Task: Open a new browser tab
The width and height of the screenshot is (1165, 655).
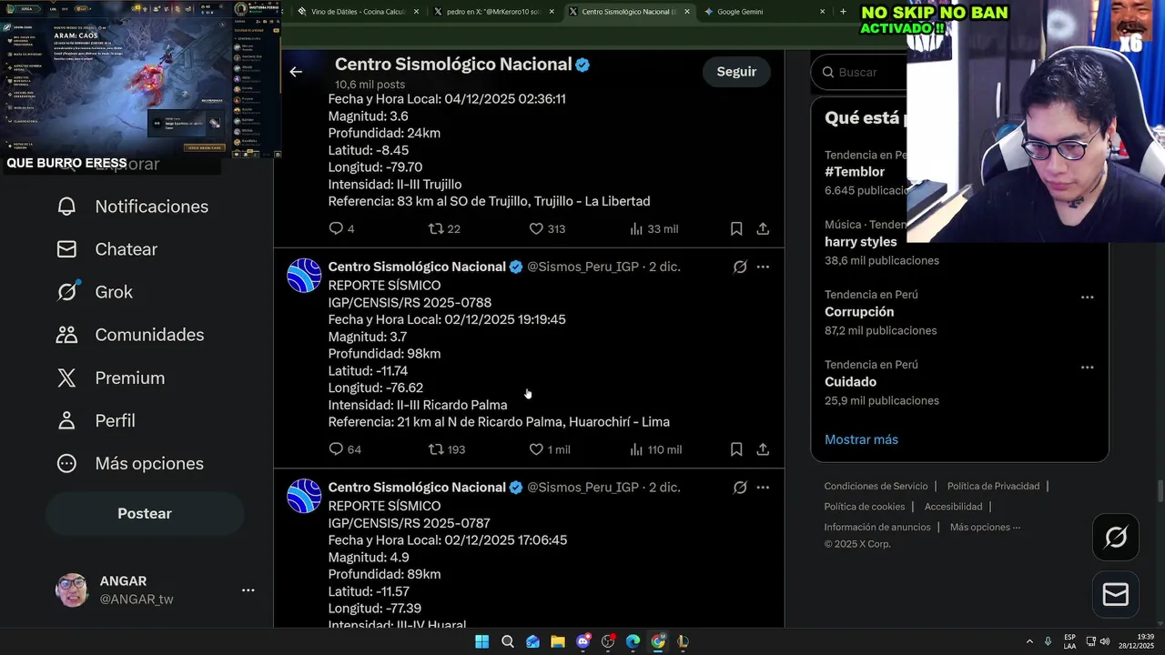Action: (x=843, y=12)
